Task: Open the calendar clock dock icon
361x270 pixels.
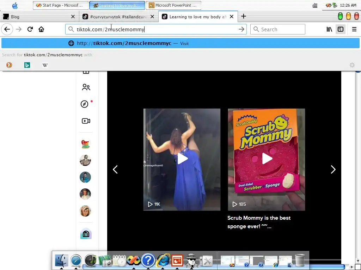Action: point(119,261)
